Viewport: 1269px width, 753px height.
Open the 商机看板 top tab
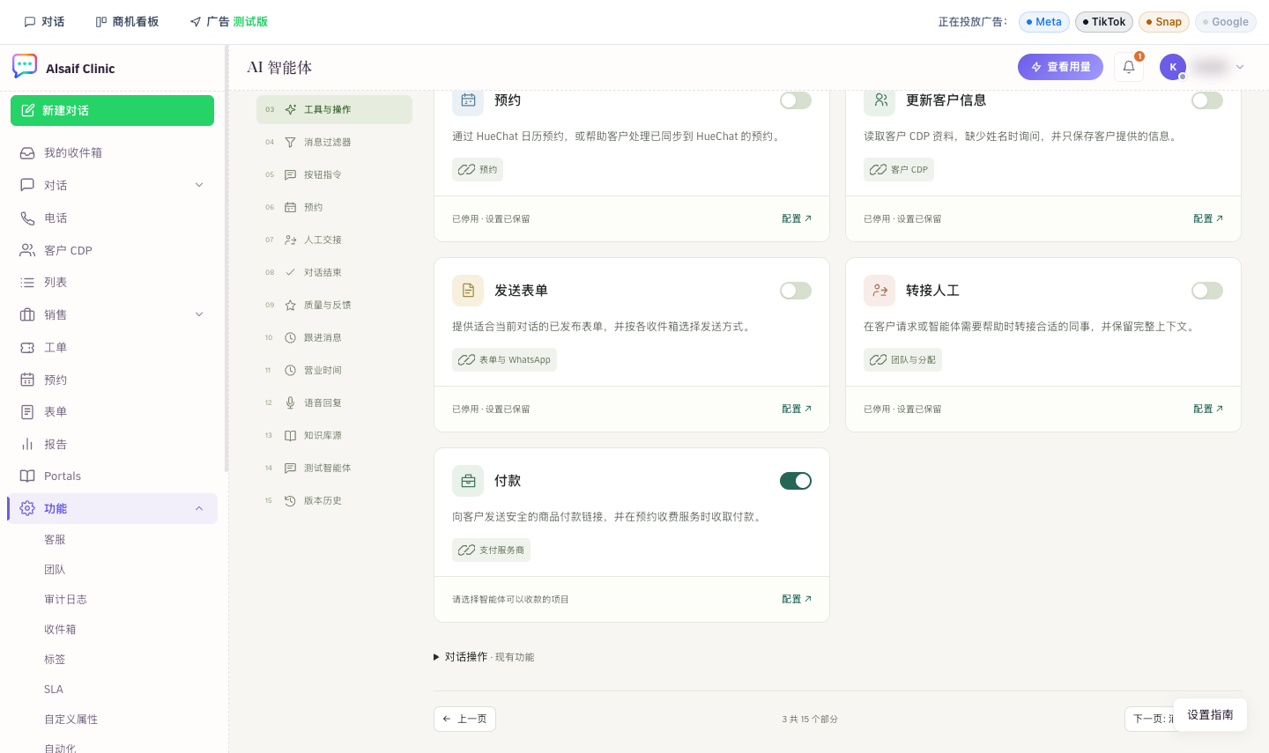click(x=127, y=22)
